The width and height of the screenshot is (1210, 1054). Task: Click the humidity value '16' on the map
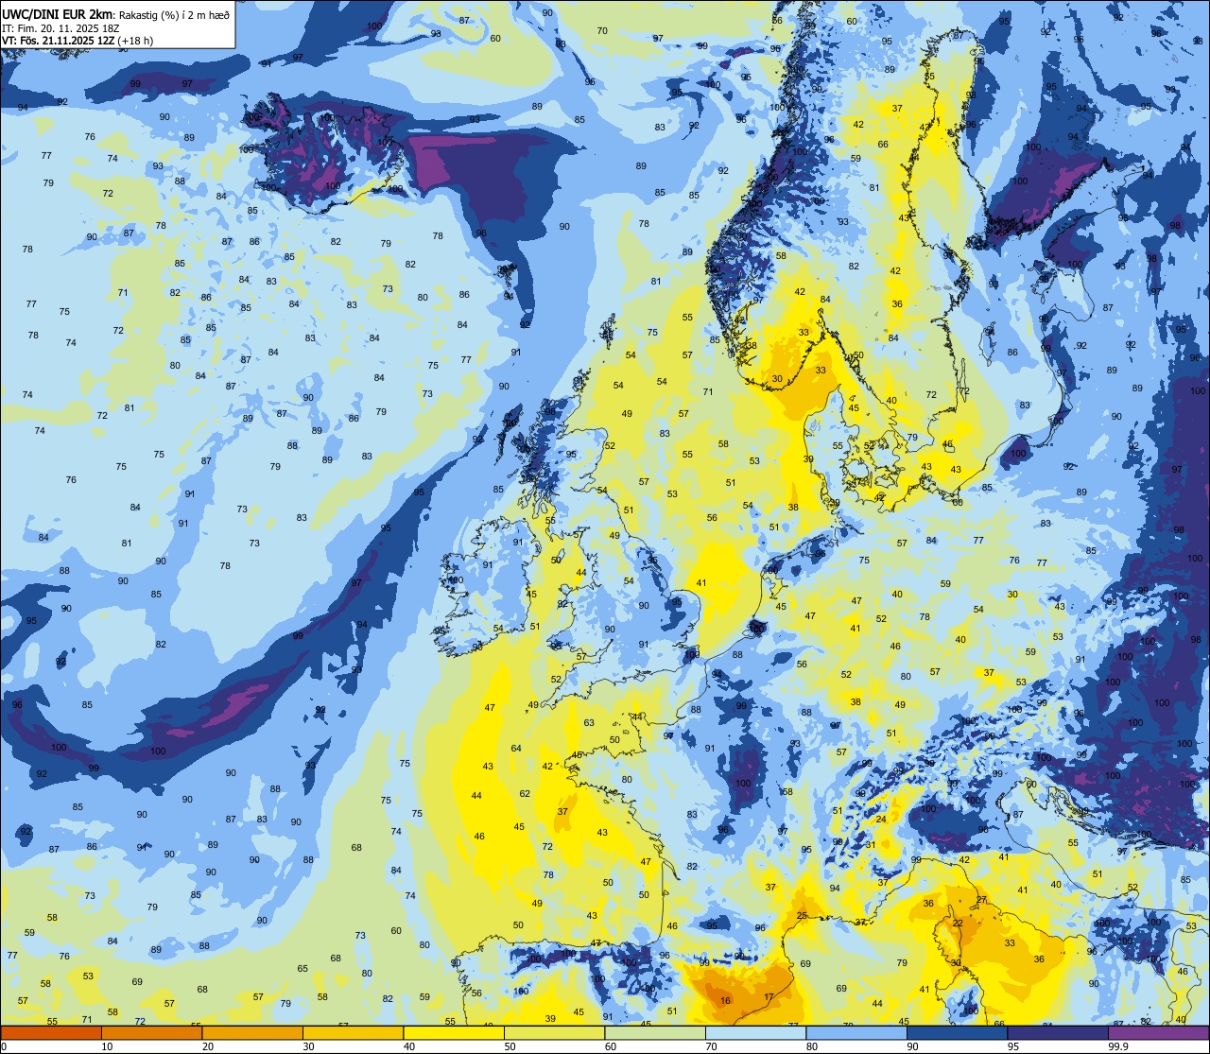pyautogui.click(x=725, y=1000)
